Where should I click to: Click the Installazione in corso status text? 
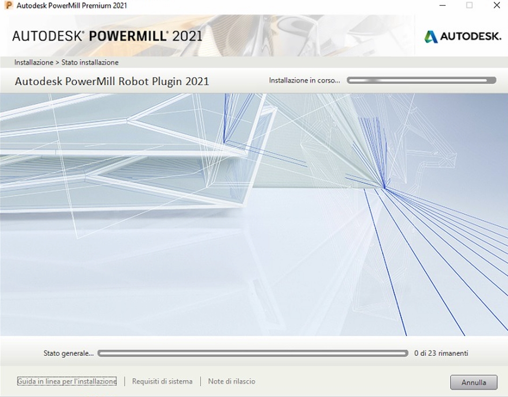[x=304, y=81]
